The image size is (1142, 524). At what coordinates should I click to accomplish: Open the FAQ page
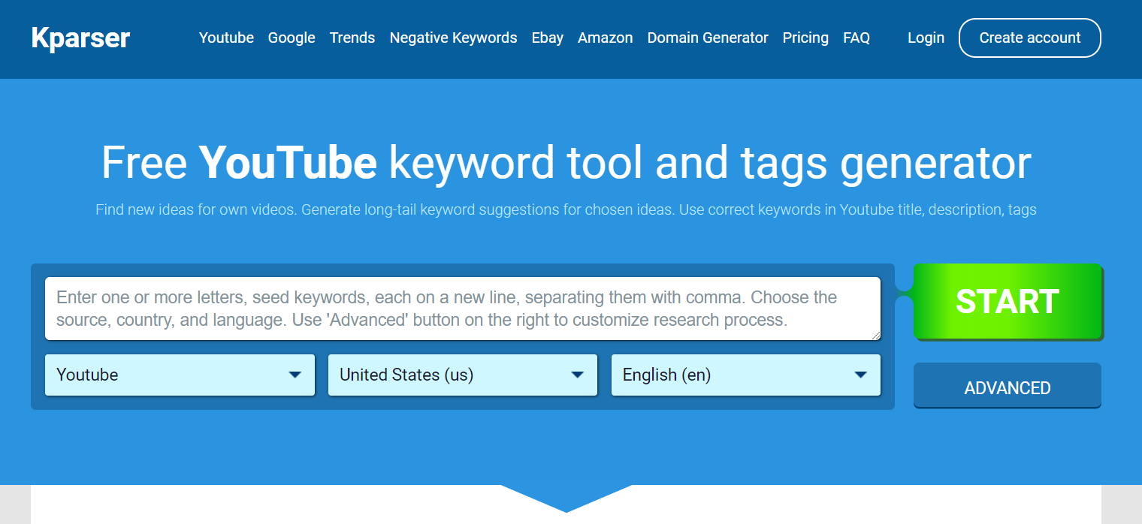pyautogui.click(x=856, y=38)
